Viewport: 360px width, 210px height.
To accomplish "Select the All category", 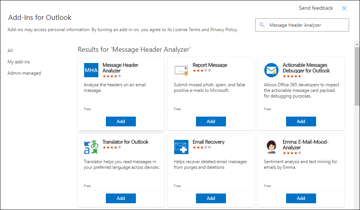I will 10,51.
